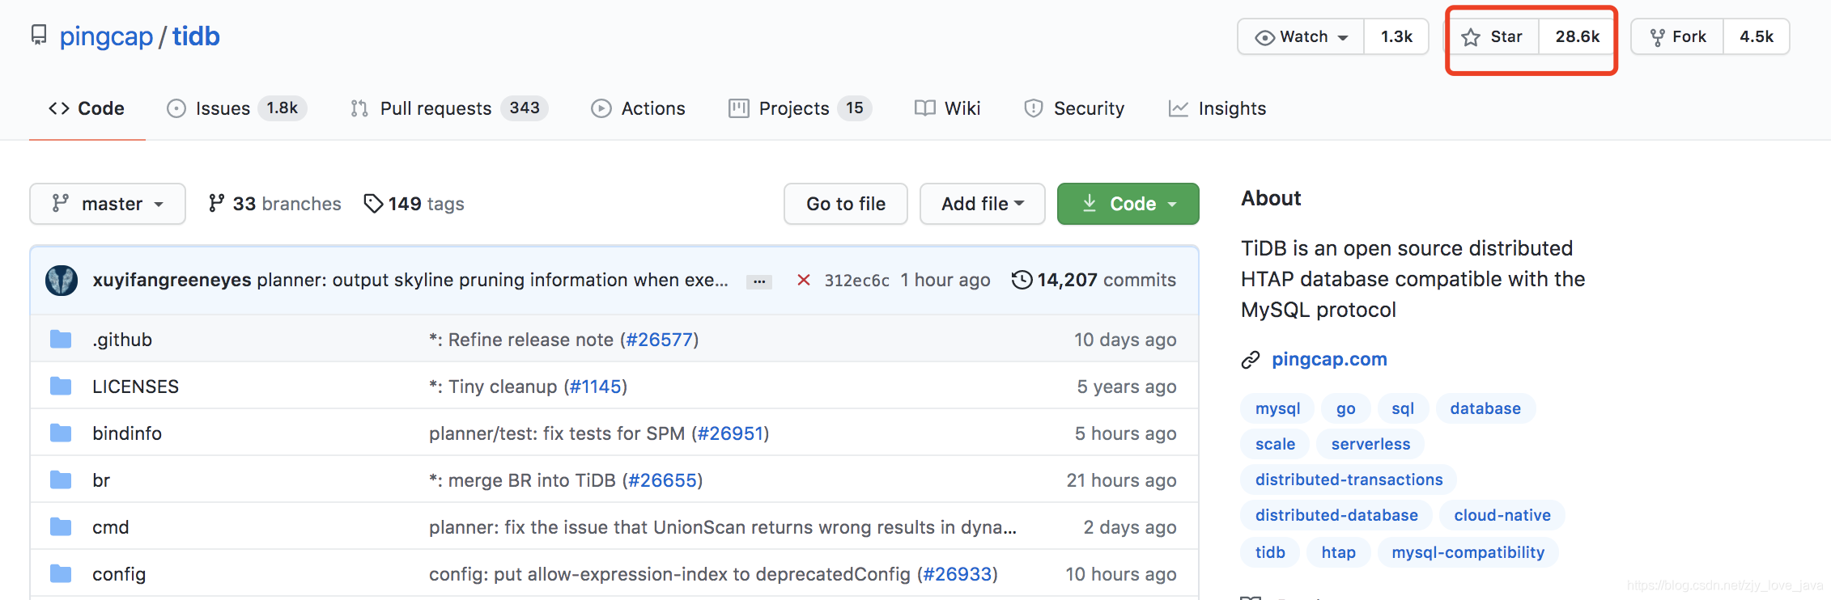Screen dimensions: 1831x600
Task: Open the tidb repository link
Action: [196, 36]
